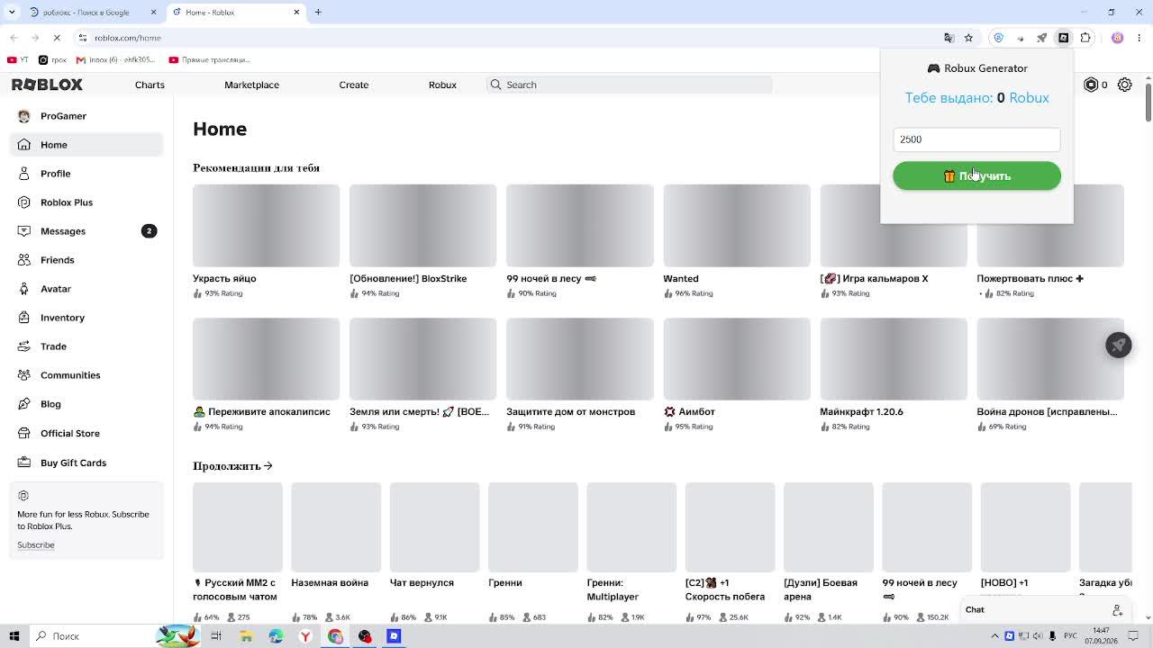
Task: Open the Robux nav item
Action: [x=442, y=85]
